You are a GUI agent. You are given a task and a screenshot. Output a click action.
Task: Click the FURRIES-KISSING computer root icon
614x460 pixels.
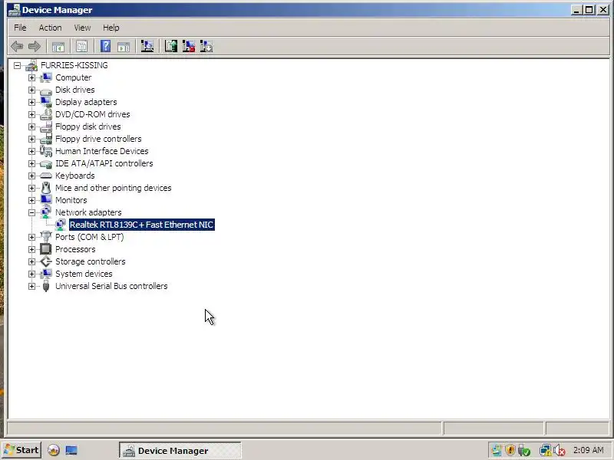[31, 66]
